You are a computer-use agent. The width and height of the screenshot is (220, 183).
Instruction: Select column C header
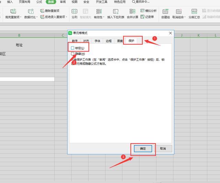point(63,35)
